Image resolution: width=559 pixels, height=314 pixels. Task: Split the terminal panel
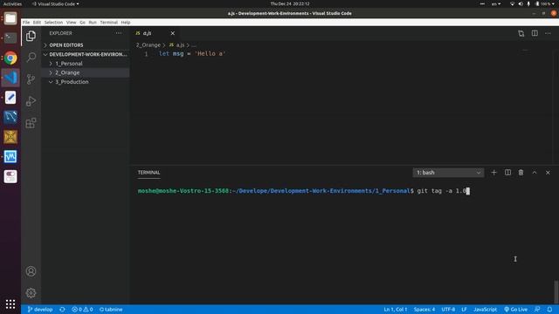pyautogui.click(x=507, y=173)
